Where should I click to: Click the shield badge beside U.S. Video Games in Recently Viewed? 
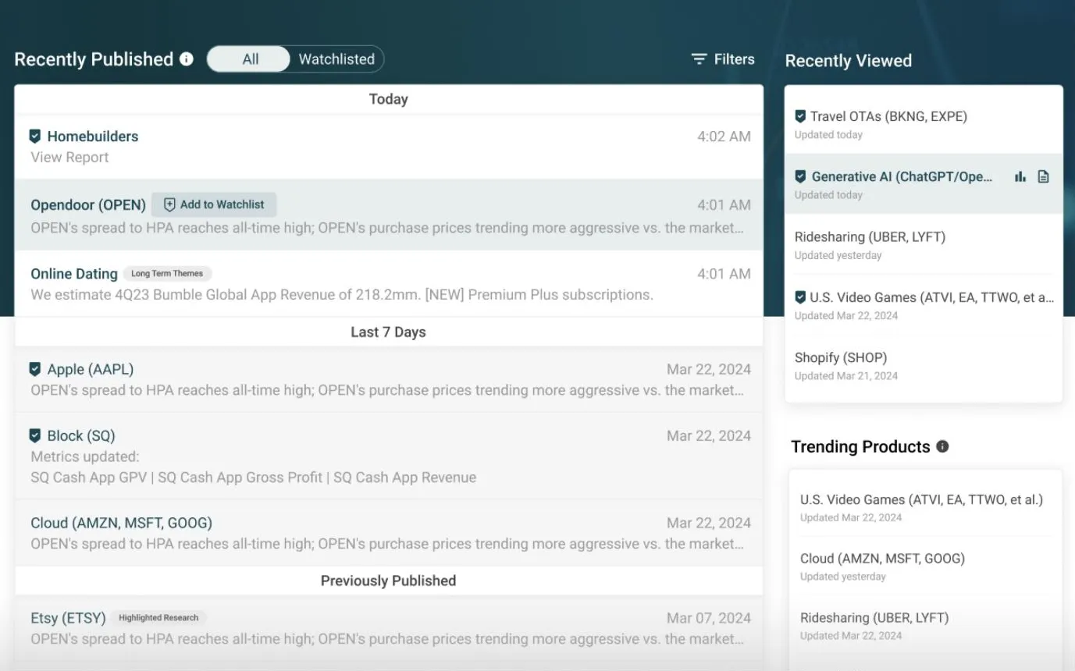point(800,297)
